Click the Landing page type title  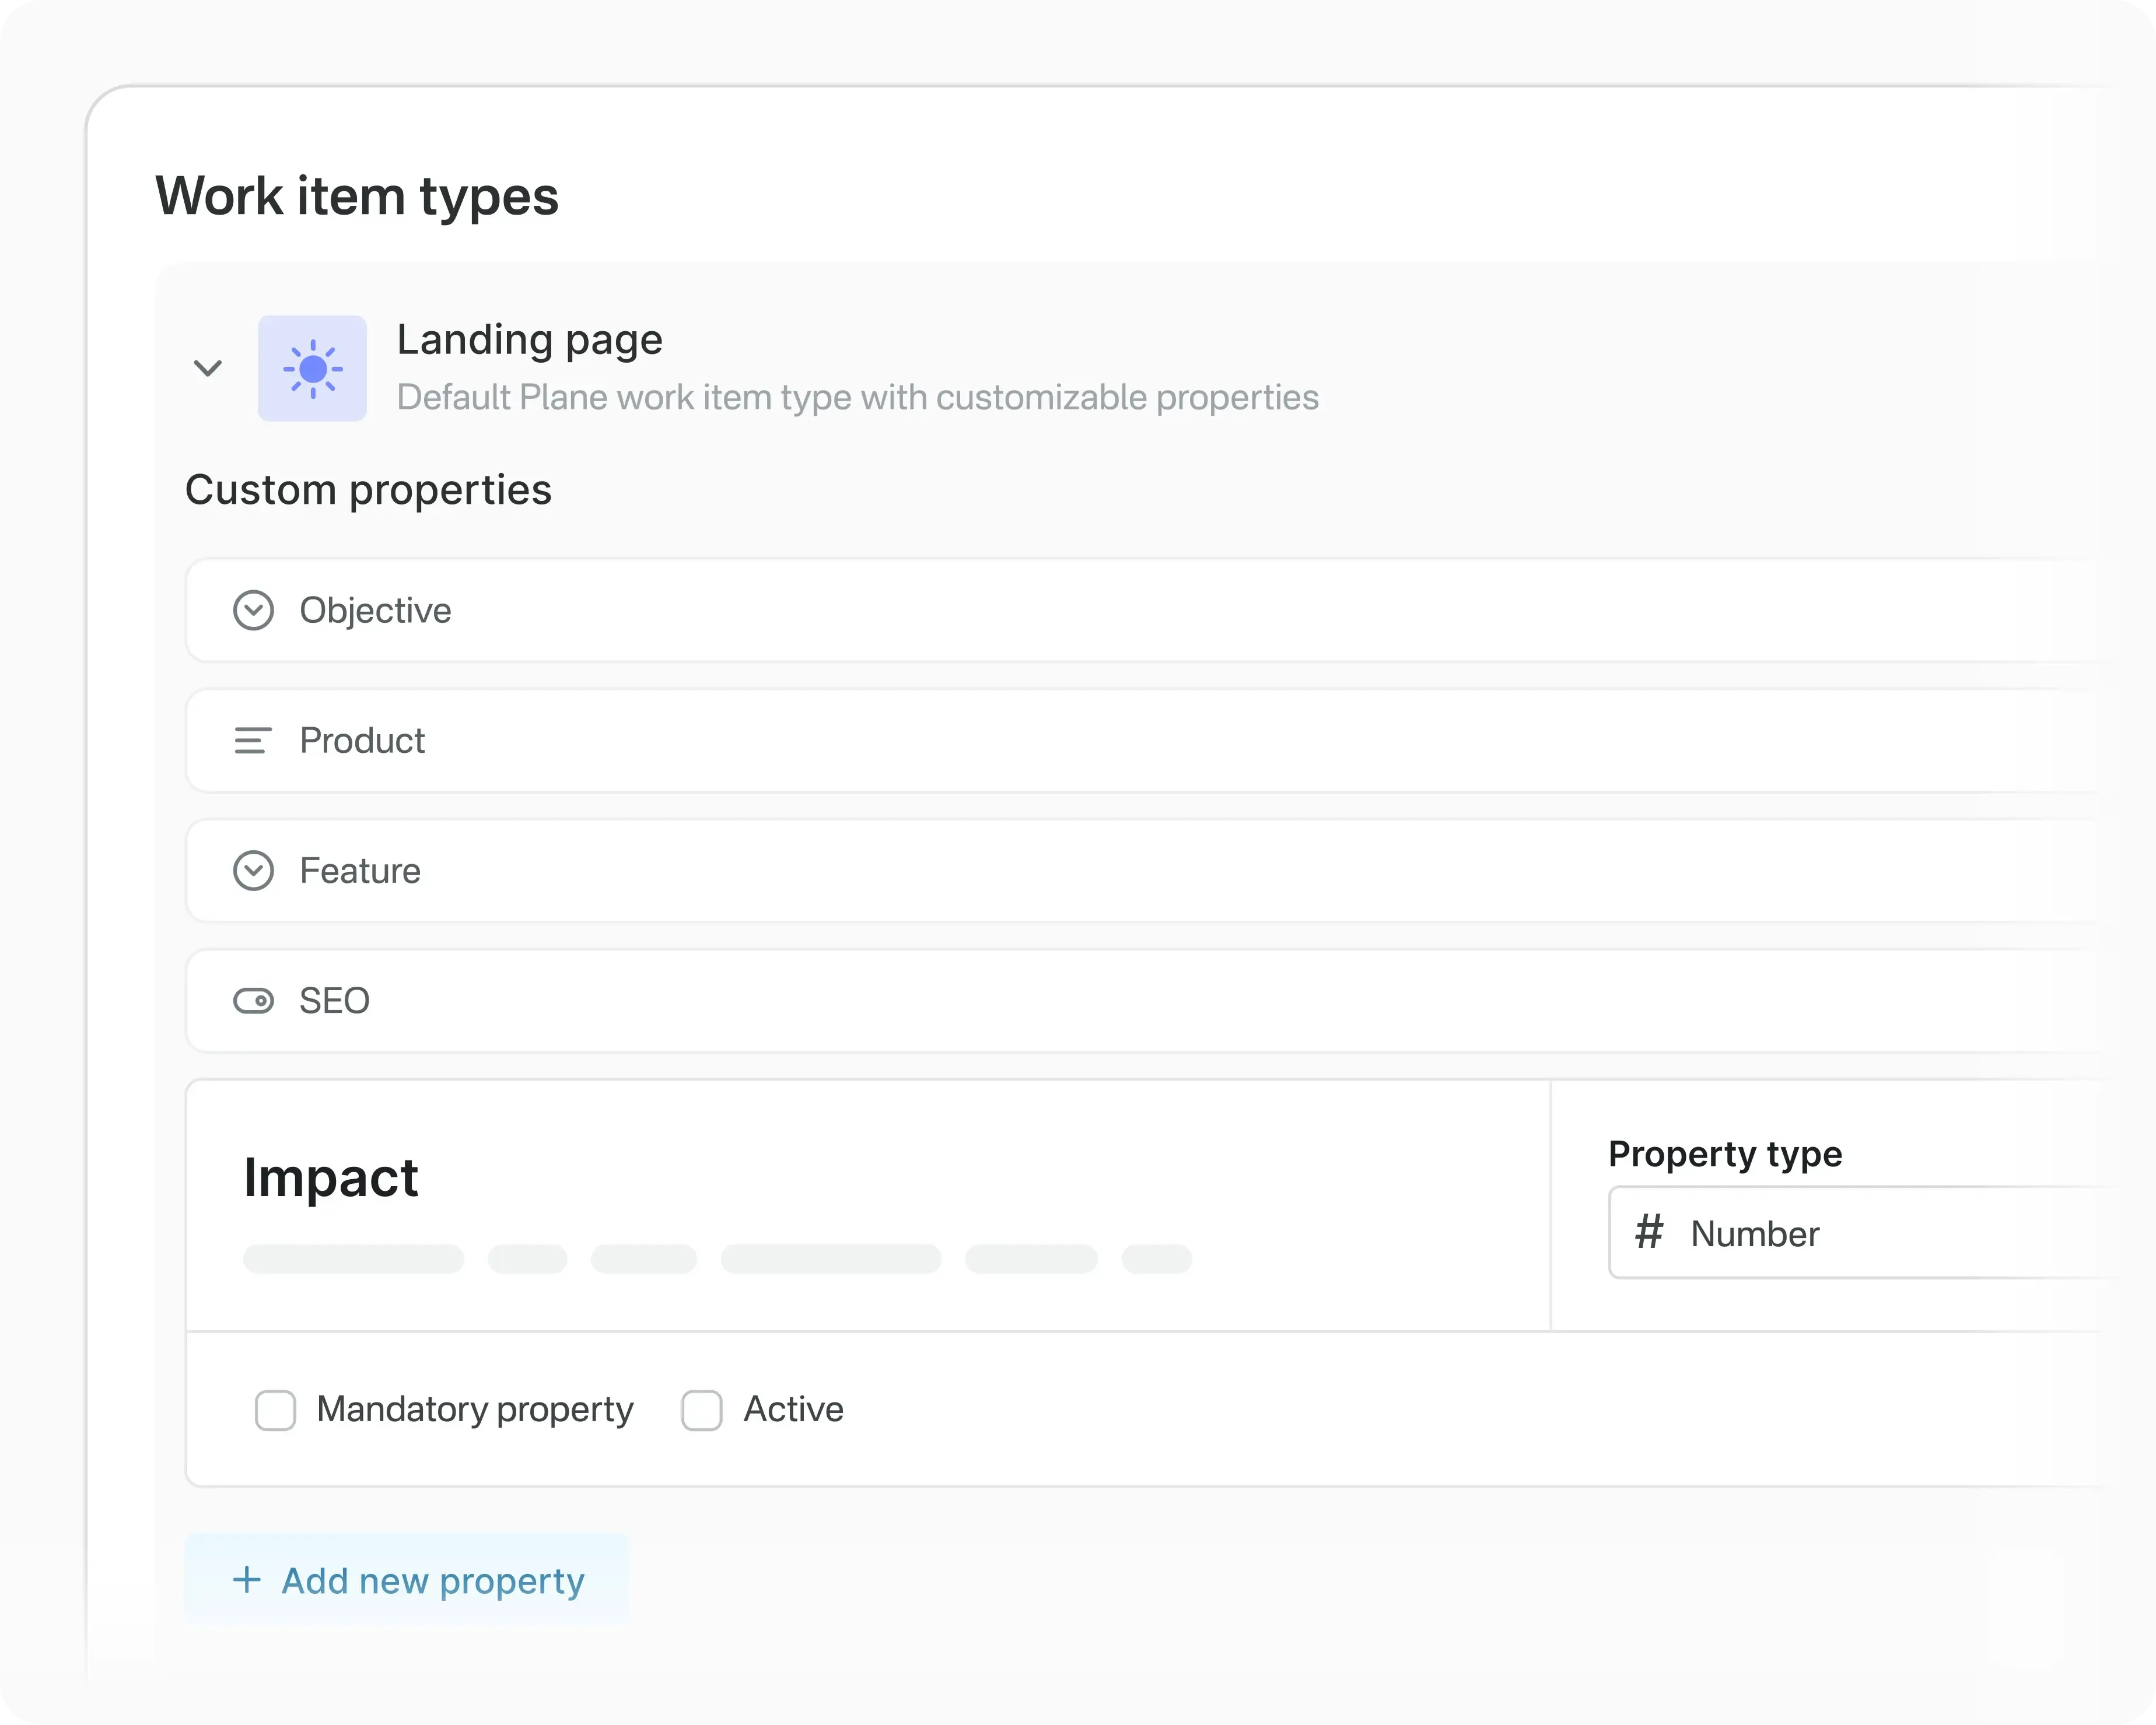529,340
